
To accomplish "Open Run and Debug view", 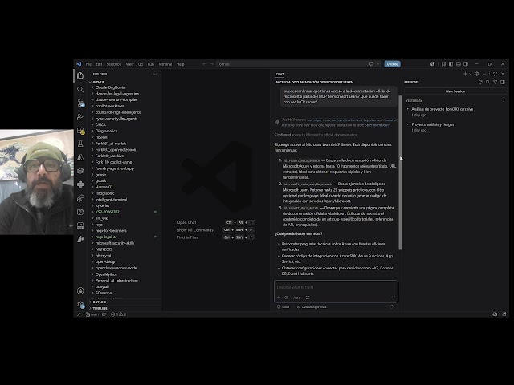I will tap(80, 117).
